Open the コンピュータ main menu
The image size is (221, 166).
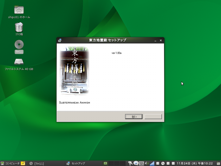point(10,164)
